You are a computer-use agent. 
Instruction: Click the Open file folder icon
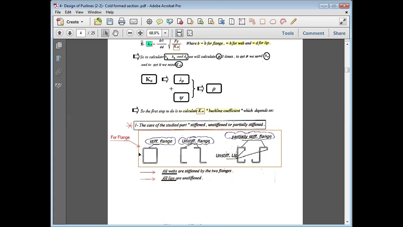point(98,22)
